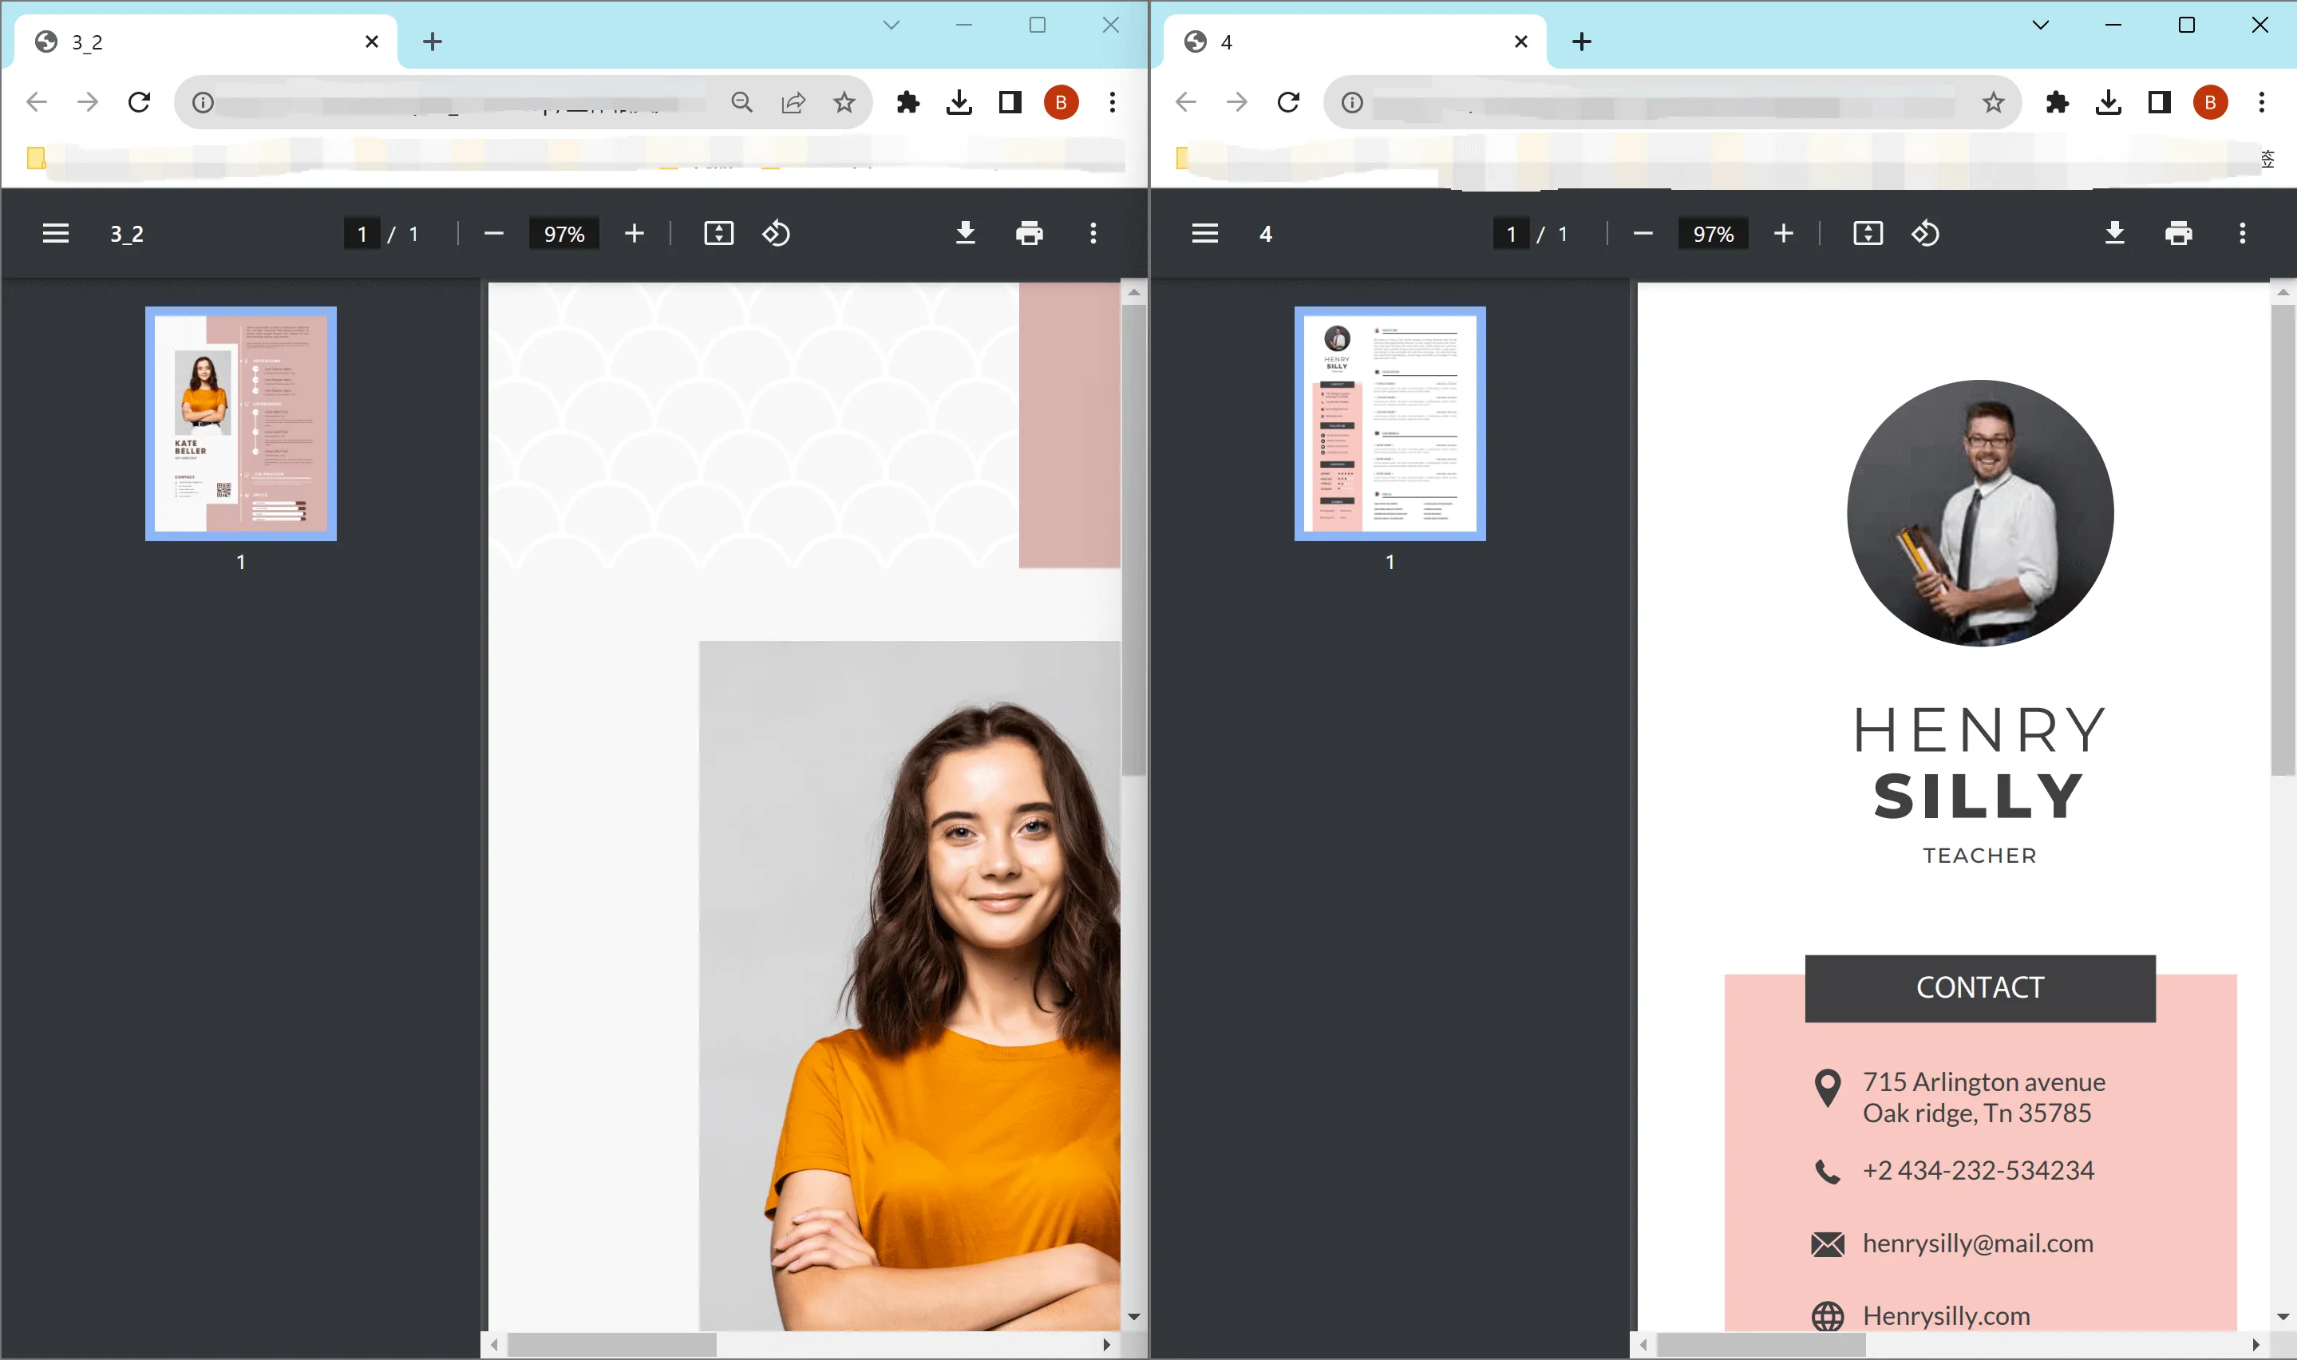2297x1360 pixels.
Task: Click the print icon in left PDF viewer
Action: click(1030, 233)
